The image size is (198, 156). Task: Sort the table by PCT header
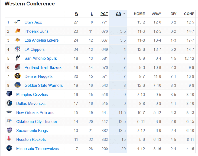pos(104,14)
